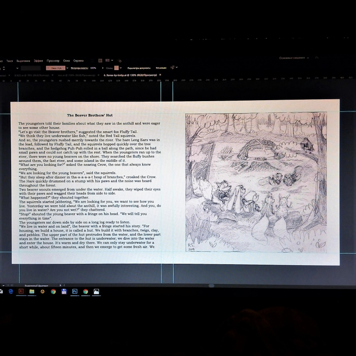
Task: Expand the status bar options arrow
Action: 60,285
